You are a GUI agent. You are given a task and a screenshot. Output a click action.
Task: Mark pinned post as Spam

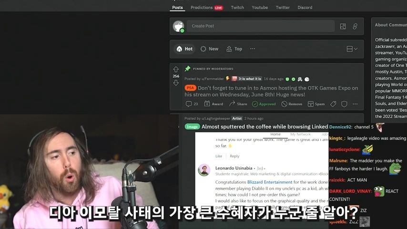pos(316,104)
